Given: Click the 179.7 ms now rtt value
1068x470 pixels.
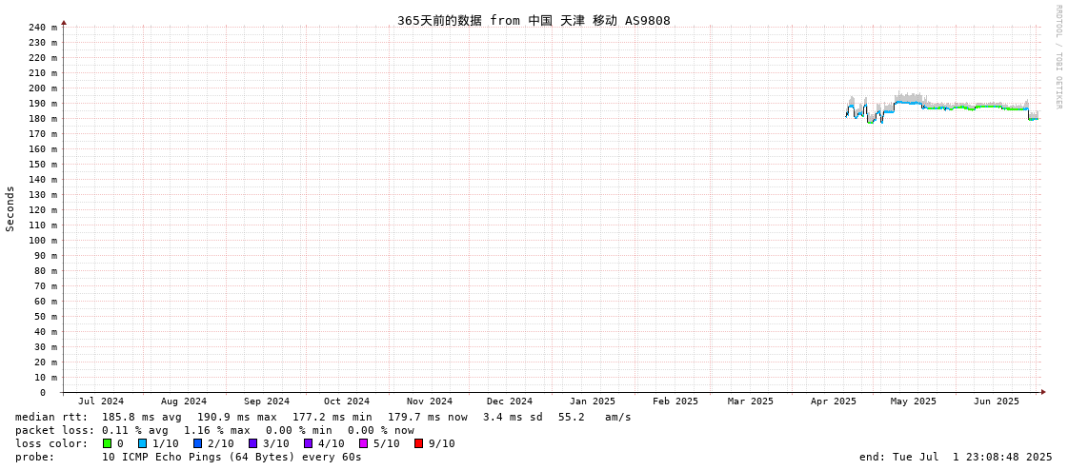Looking at the screenshot, I should (428, 417).
